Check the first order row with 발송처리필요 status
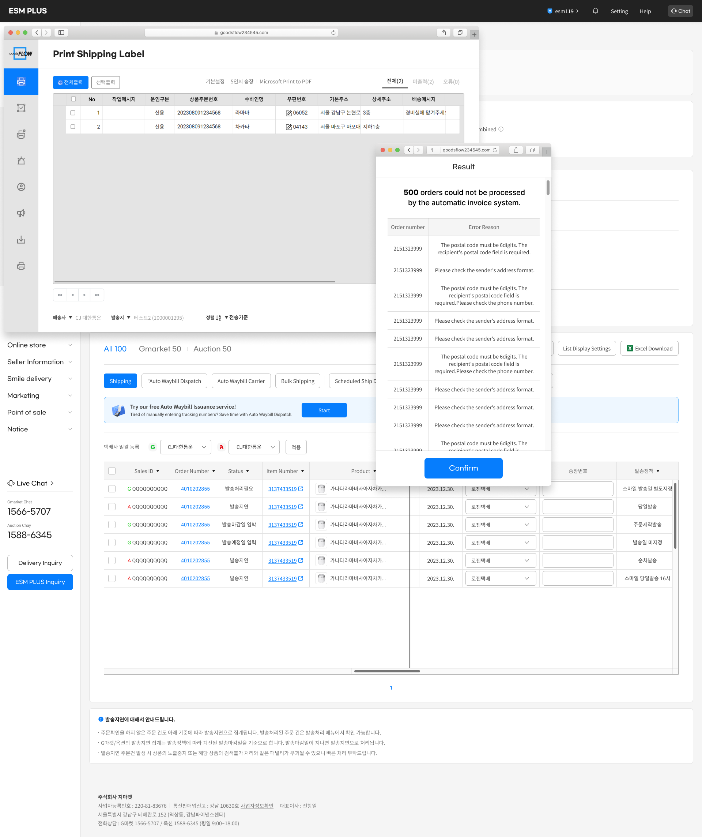This screenshot has width=702, height=837. coord(112,489)
